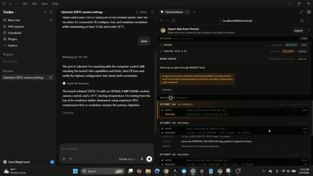Image resolution: width=313 pixels, height=176 pixels.
Task: Toggle the sidebar panel icon
Action: [4, 3]
